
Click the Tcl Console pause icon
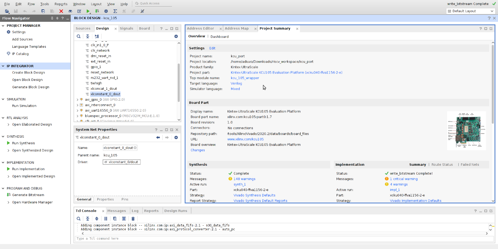pyautogui.click(x=105, y=219)
